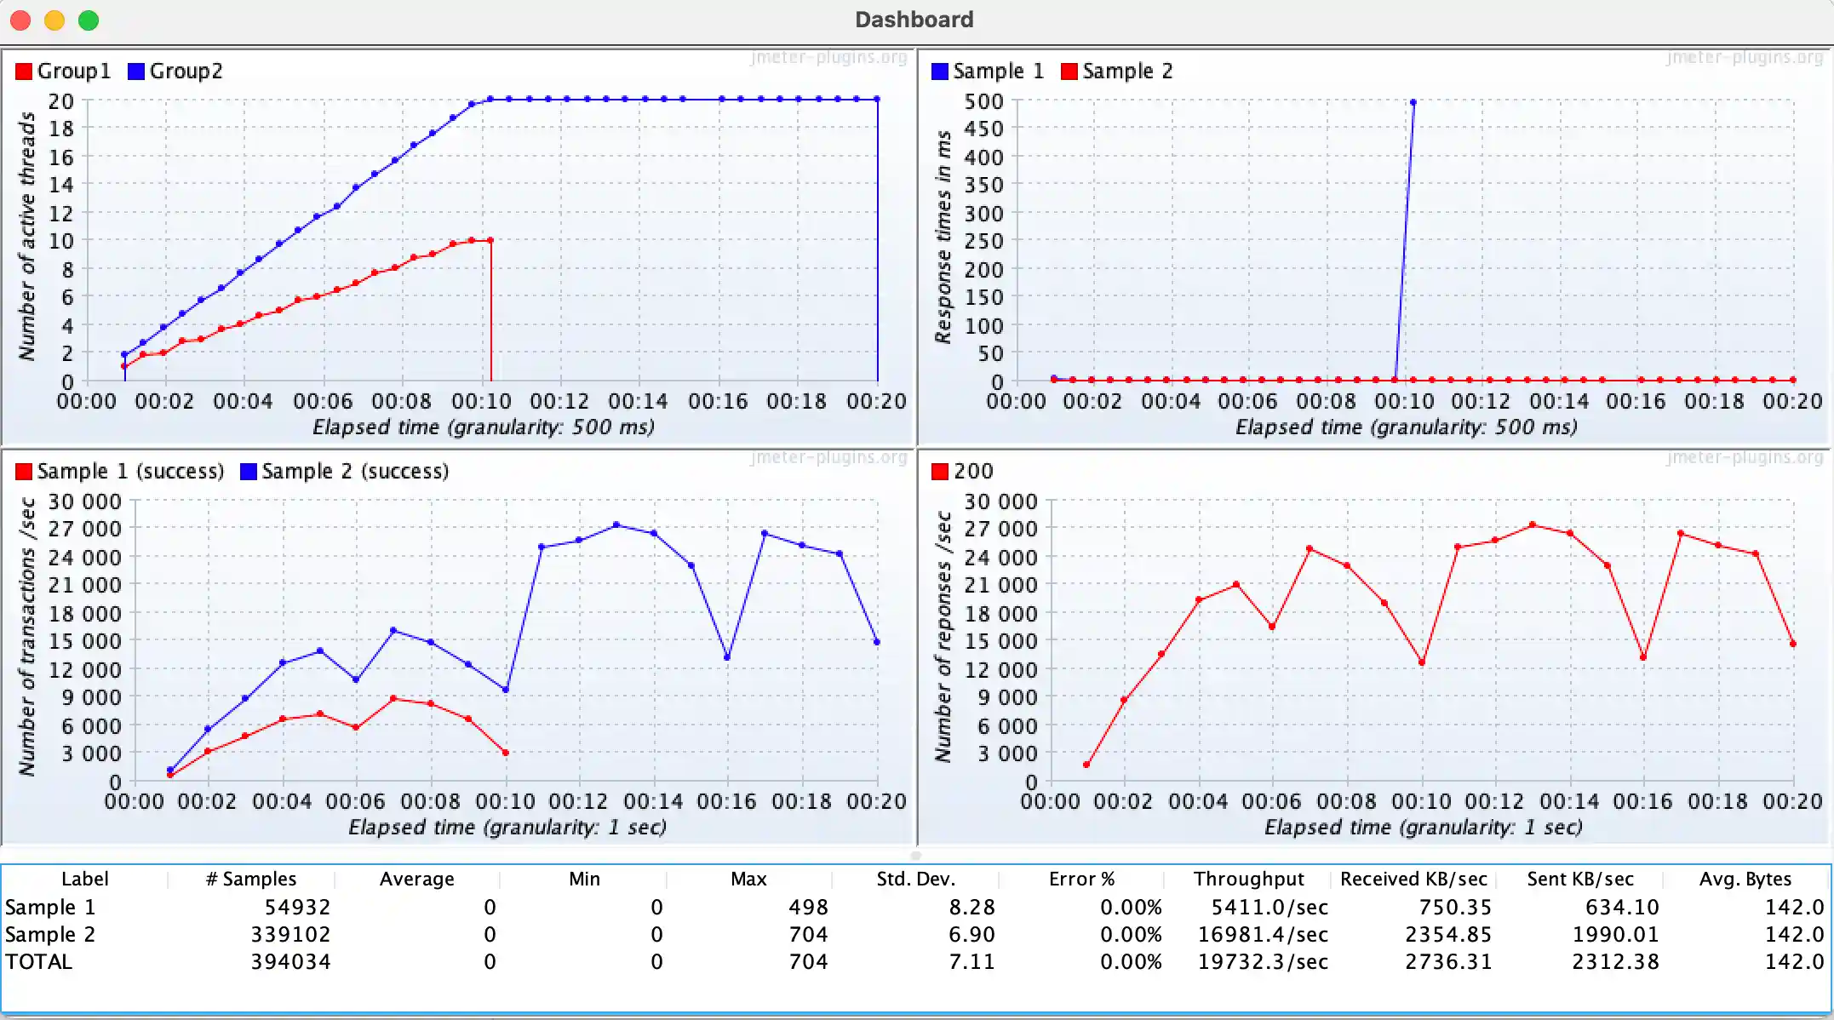Select the Sample 1 legend icon in response times chart

click(x=939, y=71)
